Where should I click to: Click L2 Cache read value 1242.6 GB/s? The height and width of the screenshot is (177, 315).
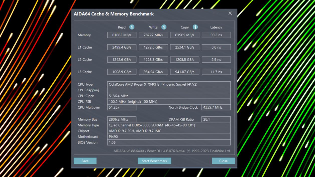point(122,60)
